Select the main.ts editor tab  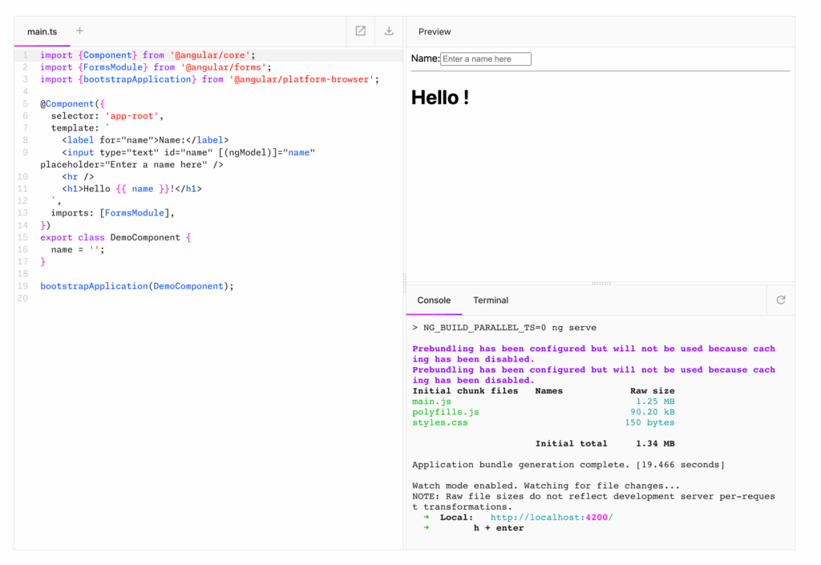click(x=42, y=32)
